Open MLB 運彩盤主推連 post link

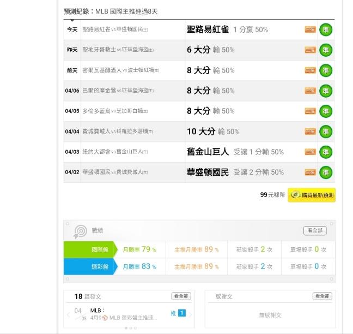click(124, 318)
